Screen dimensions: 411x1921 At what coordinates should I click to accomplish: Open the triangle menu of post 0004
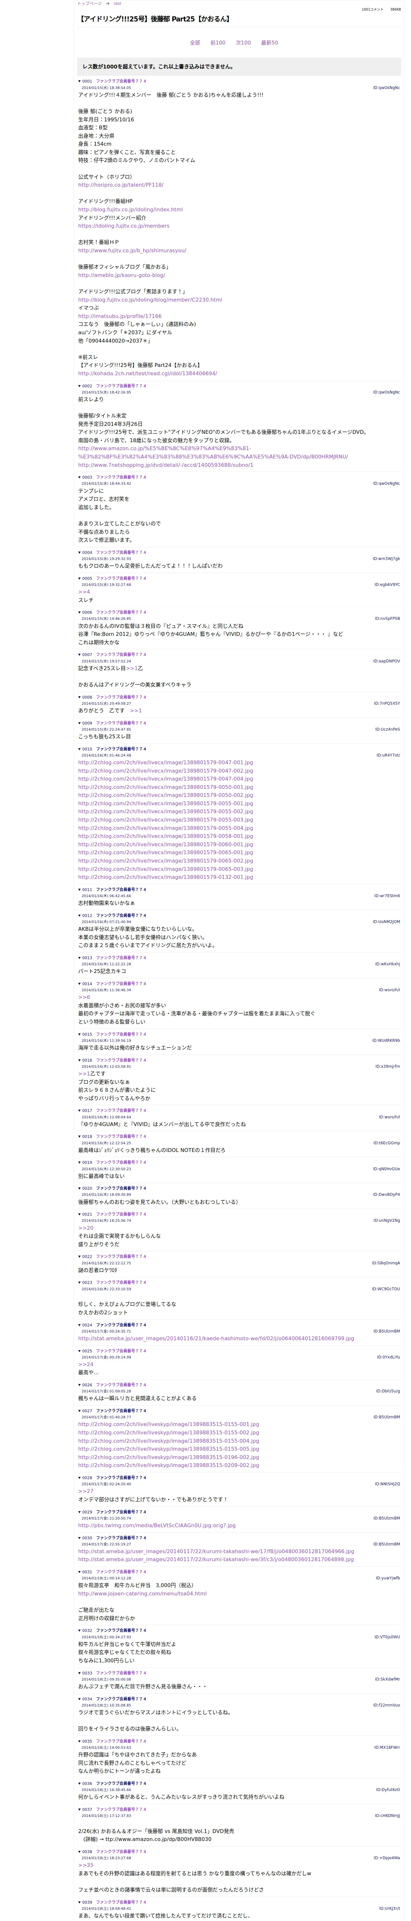click(80, 553)
